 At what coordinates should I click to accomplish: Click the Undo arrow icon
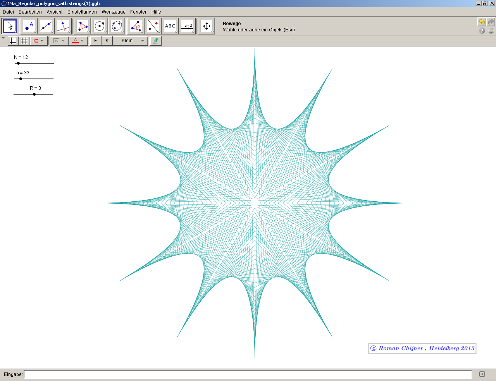(x=481, y=22)
